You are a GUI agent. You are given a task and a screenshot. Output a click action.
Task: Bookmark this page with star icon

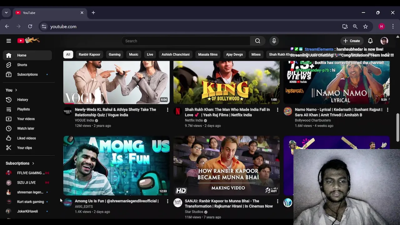click(365, 27)
